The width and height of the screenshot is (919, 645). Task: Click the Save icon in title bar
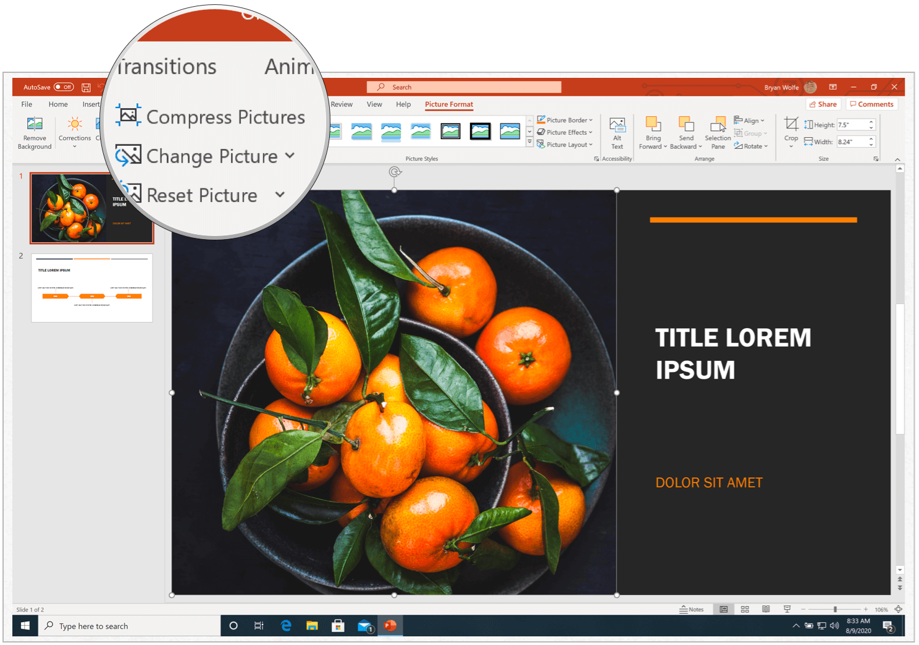tap(86, 87)
